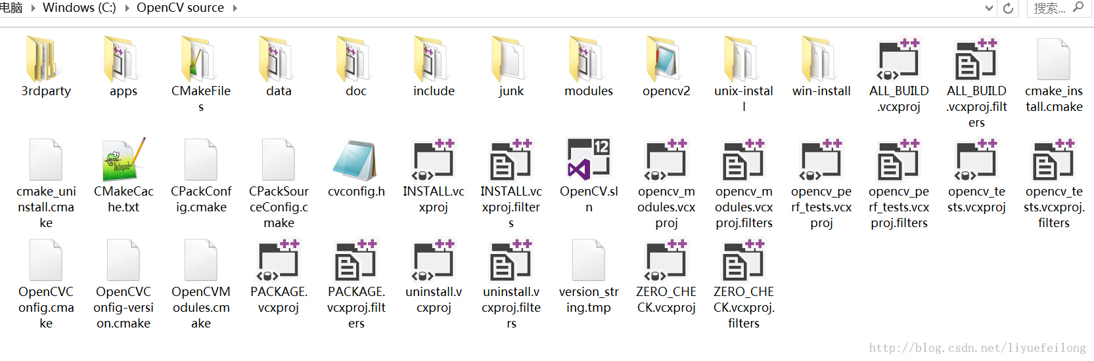Click the 'modules' folder name label
Image resolution: width=1094 pixels, height=361 pixels.
(589, 91)
